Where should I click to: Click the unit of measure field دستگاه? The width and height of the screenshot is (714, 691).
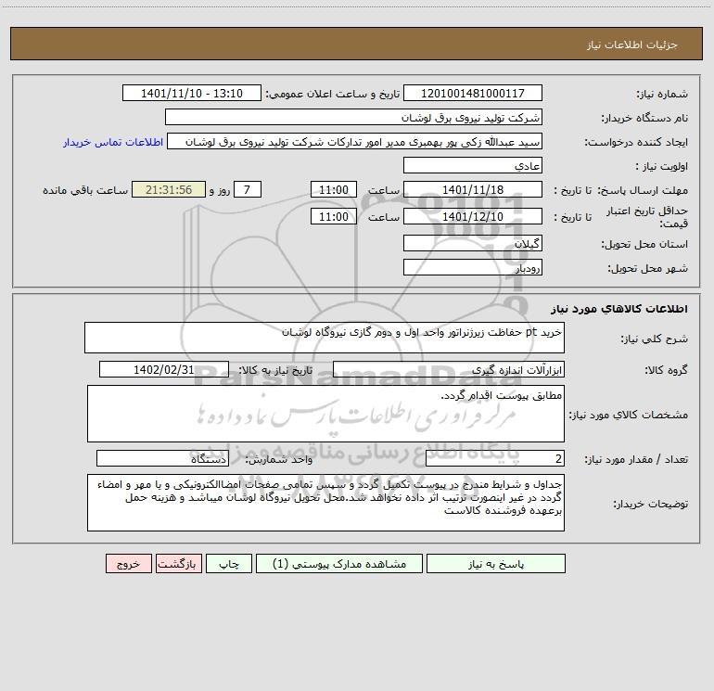[x=162, y=458]
